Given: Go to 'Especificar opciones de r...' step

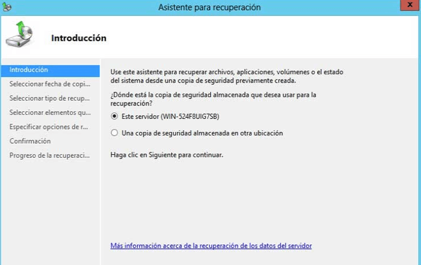Looking at the screenshot, I should (49, 127).
